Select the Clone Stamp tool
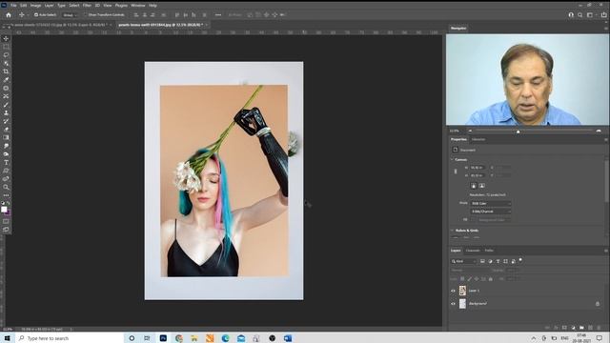This screenshot has width=610, height=343. [6, 112]
